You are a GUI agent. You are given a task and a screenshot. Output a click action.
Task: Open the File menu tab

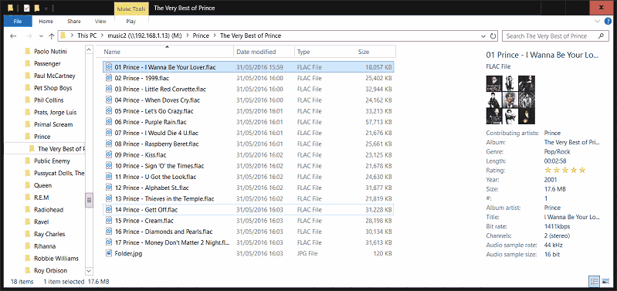(18, 22)
